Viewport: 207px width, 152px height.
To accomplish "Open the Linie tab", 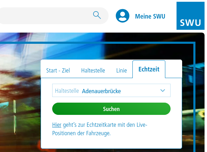I will [122, 70].
